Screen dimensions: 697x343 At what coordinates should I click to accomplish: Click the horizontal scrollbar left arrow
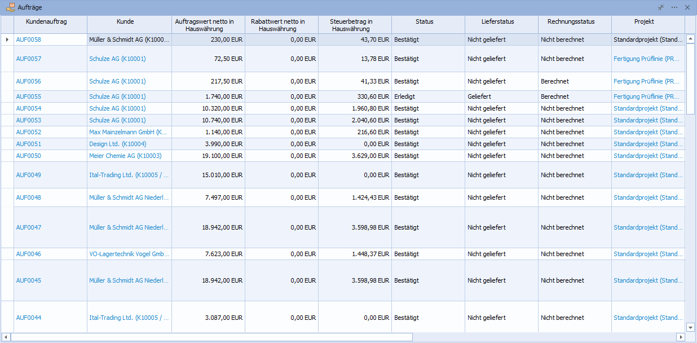pyautogui.click(x=6, y=337)
